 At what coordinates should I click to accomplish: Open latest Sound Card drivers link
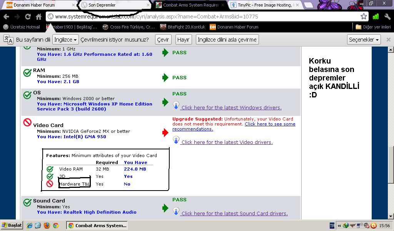point(234,213)
